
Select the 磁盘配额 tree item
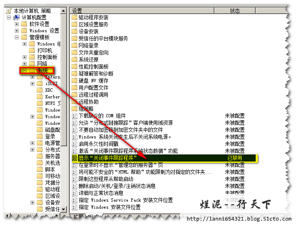click(x=52, y=130)
